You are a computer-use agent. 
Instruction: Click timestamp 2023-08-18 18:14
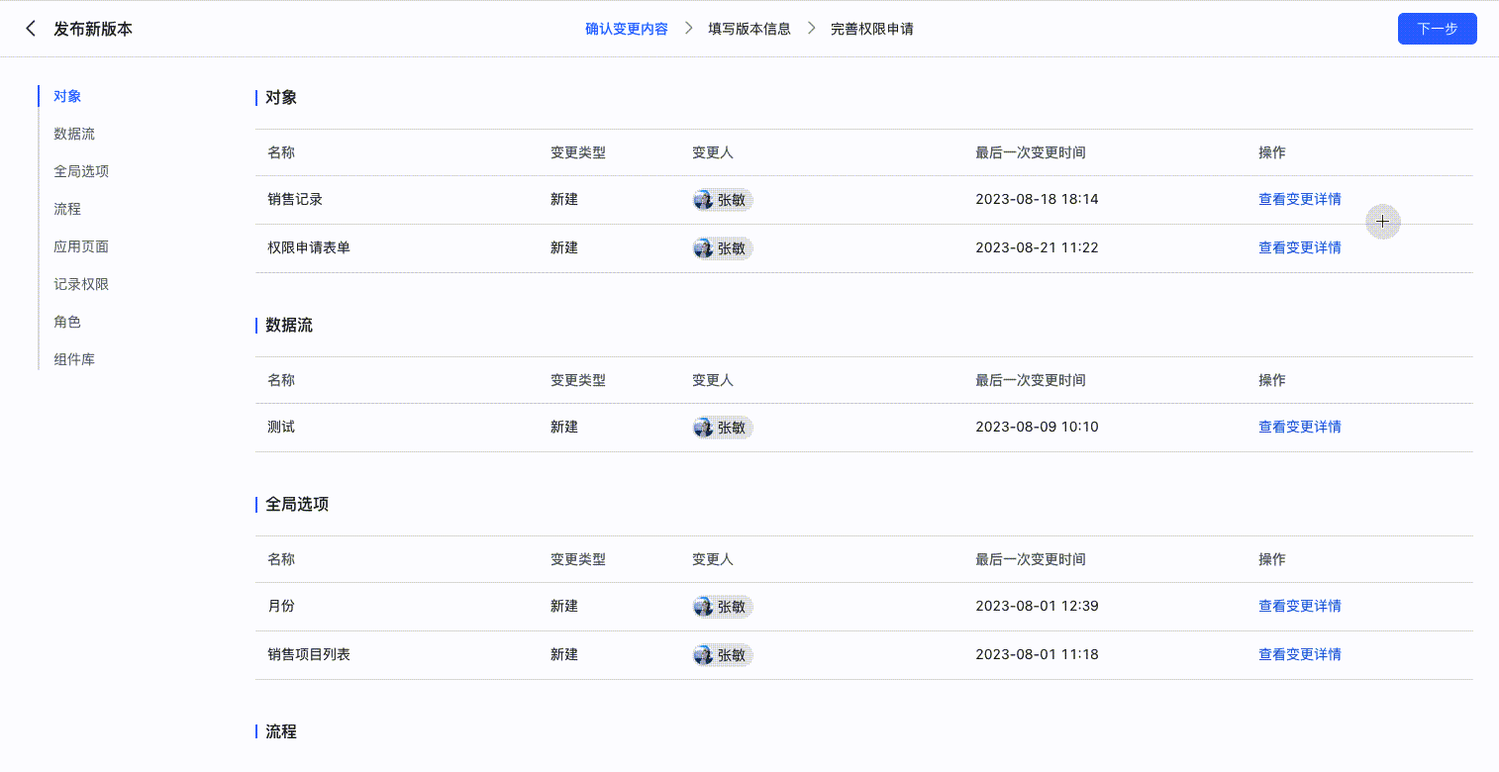point(1037,199)
